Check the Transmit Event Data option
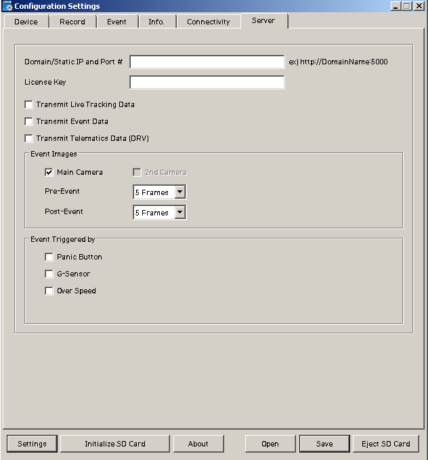The height and width of the screenshot is (460, 428). coord(29,121)
